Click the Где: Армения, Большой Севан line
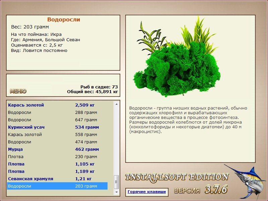Viewport: 268px width, 201px height. click(46, 40)
